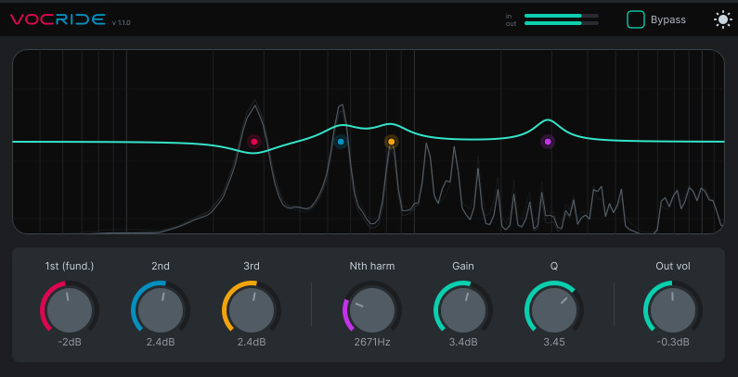Click the 1st (fund.) gain knob

(70, 310)
